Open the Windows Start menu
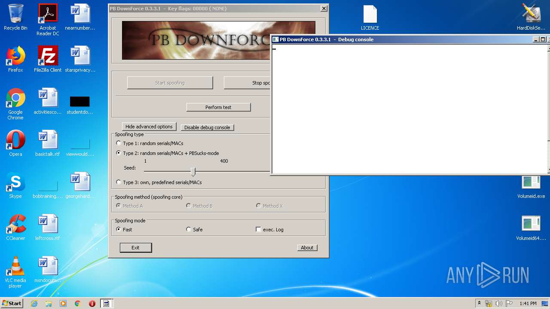The width and height of the screenshot is (550, 309). tap(12, 303)
